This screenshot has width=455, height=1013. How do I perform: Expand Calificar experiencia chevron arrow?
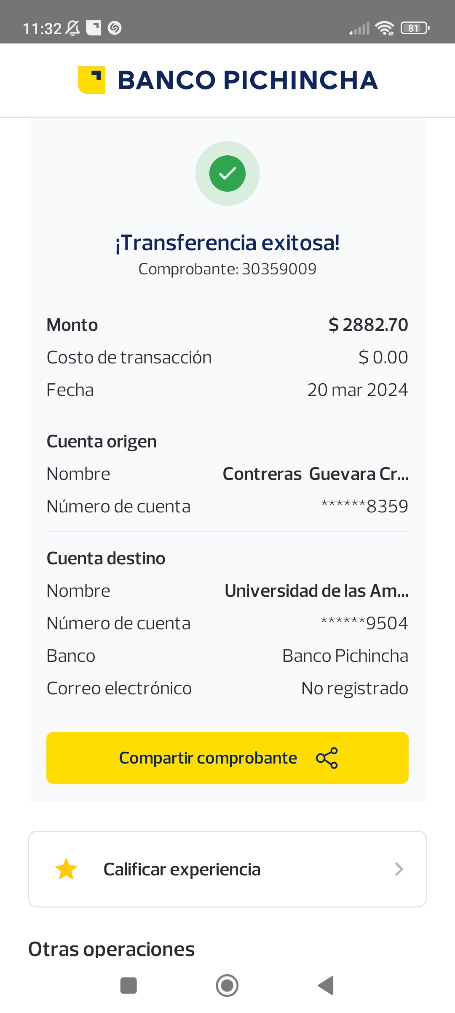click(399, 869)
